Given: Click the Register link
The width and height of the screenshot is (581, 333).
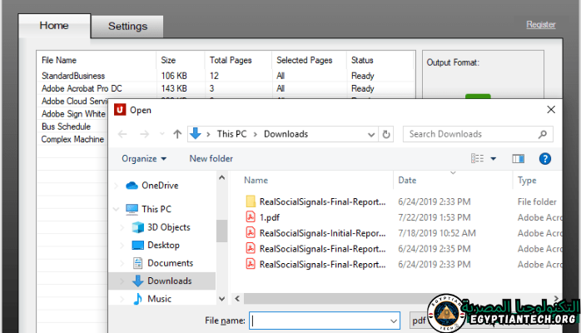Looking at the screenshot, I should [x=540, y=25].
